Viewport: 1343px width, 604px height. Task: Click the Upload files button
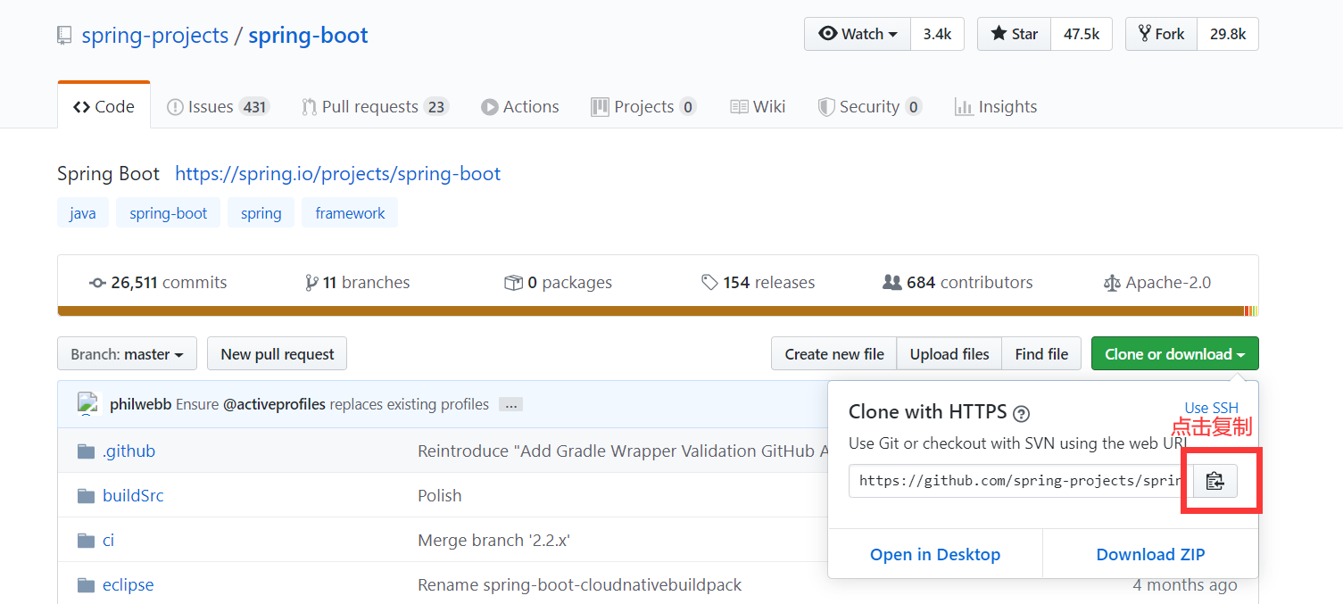949,354
